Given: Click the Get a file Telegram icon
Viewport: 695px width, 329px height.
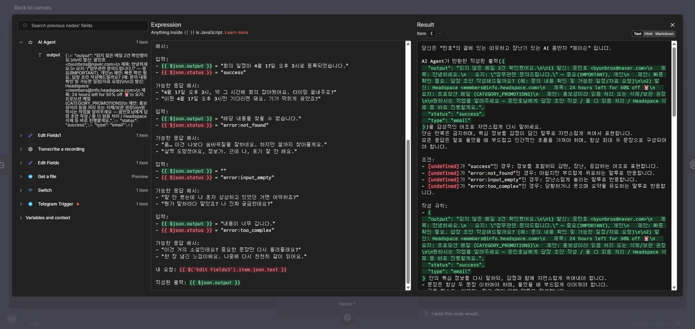Looking at the screenshot, I should [30, 177].
